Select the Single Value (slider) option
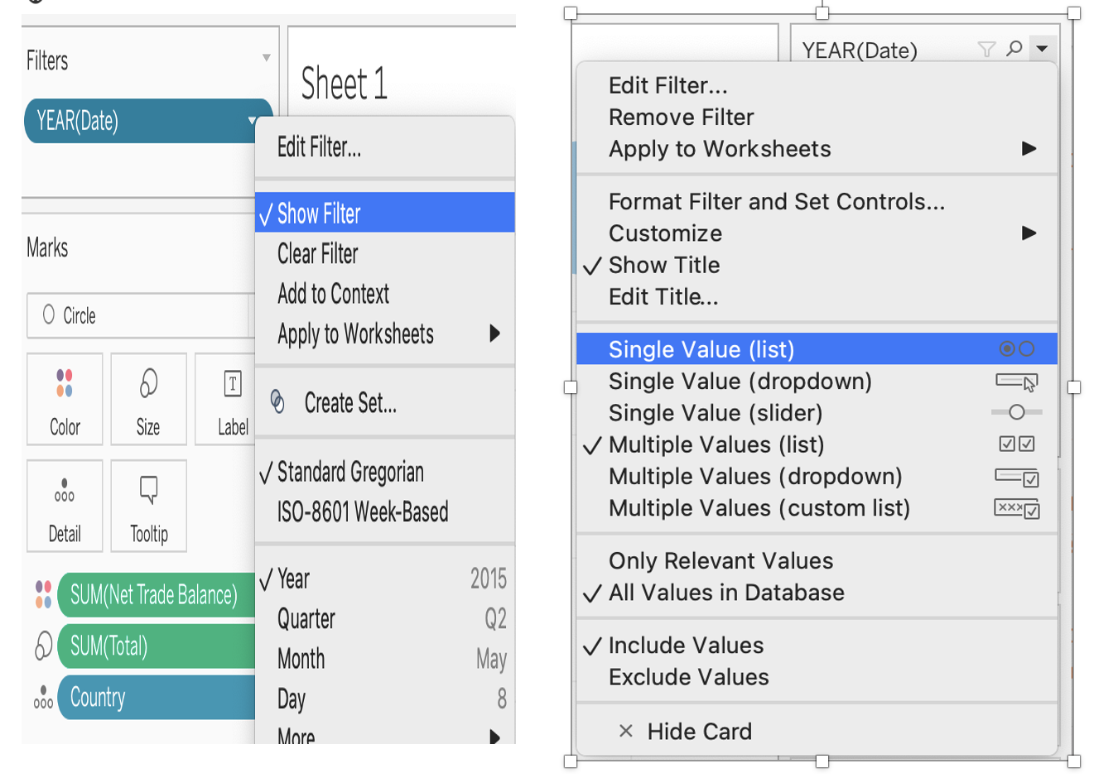 716,413
